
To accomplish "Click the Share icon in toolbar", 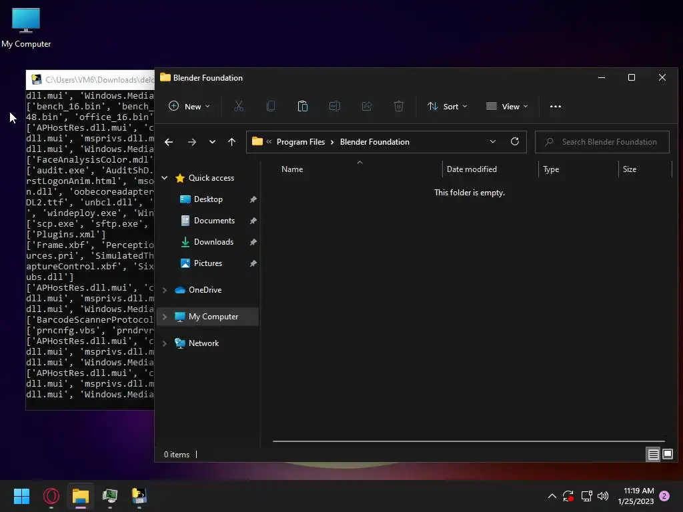I will tap(367, 106).
